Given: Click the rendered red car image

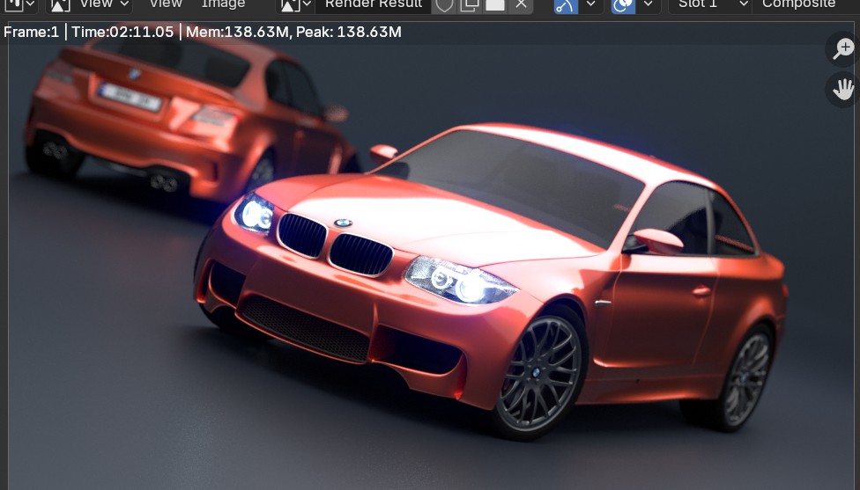Looking at the screenshot, I should pos(431,256).
